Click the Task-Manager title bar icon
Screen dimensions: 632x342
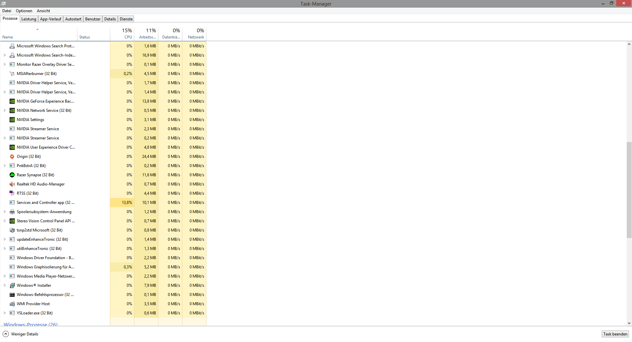point(3,4)
